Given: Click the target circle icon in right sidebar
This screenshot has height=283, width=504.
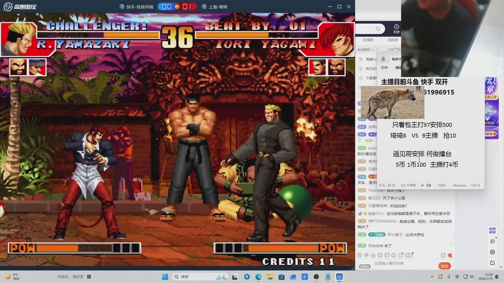Looking at the screenshot, I should click(x=493, y=252).
